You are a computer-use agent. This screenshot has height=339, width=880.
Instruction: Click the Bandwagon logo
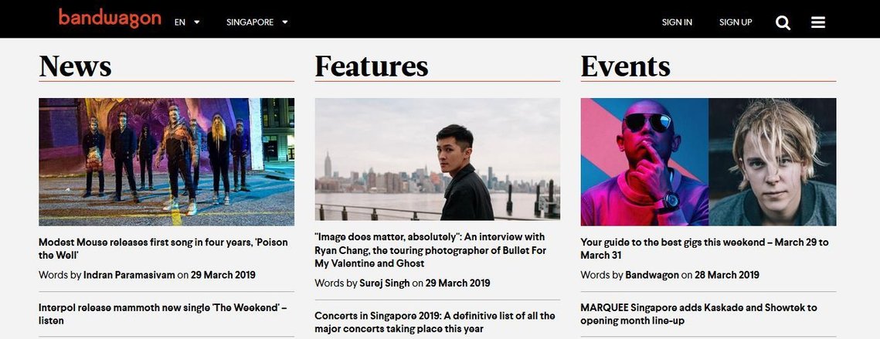pos(110,18)
